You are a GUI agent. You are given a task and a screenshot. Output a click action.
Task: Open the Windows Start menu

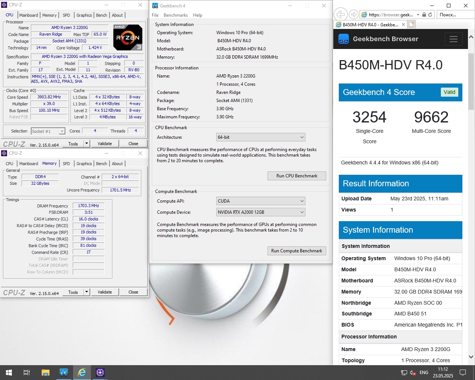click(9, 372)
